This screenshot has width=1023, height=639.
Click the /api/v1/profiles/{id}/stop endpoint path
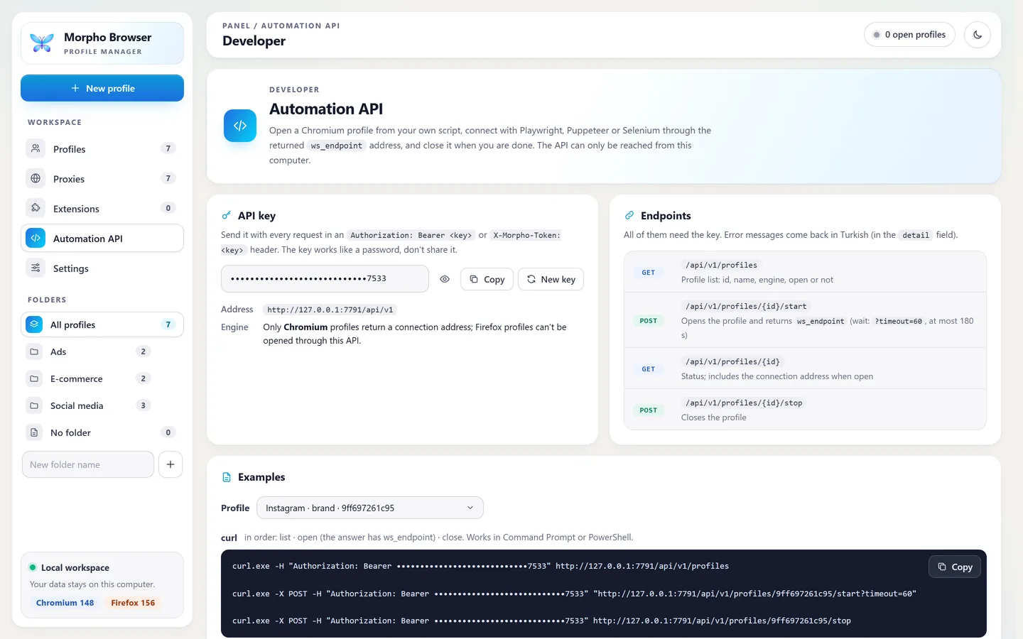coord(744,403)
